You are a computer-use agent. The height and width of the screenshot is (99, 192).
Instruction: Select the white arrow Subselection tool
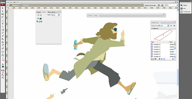click(3, 11)
